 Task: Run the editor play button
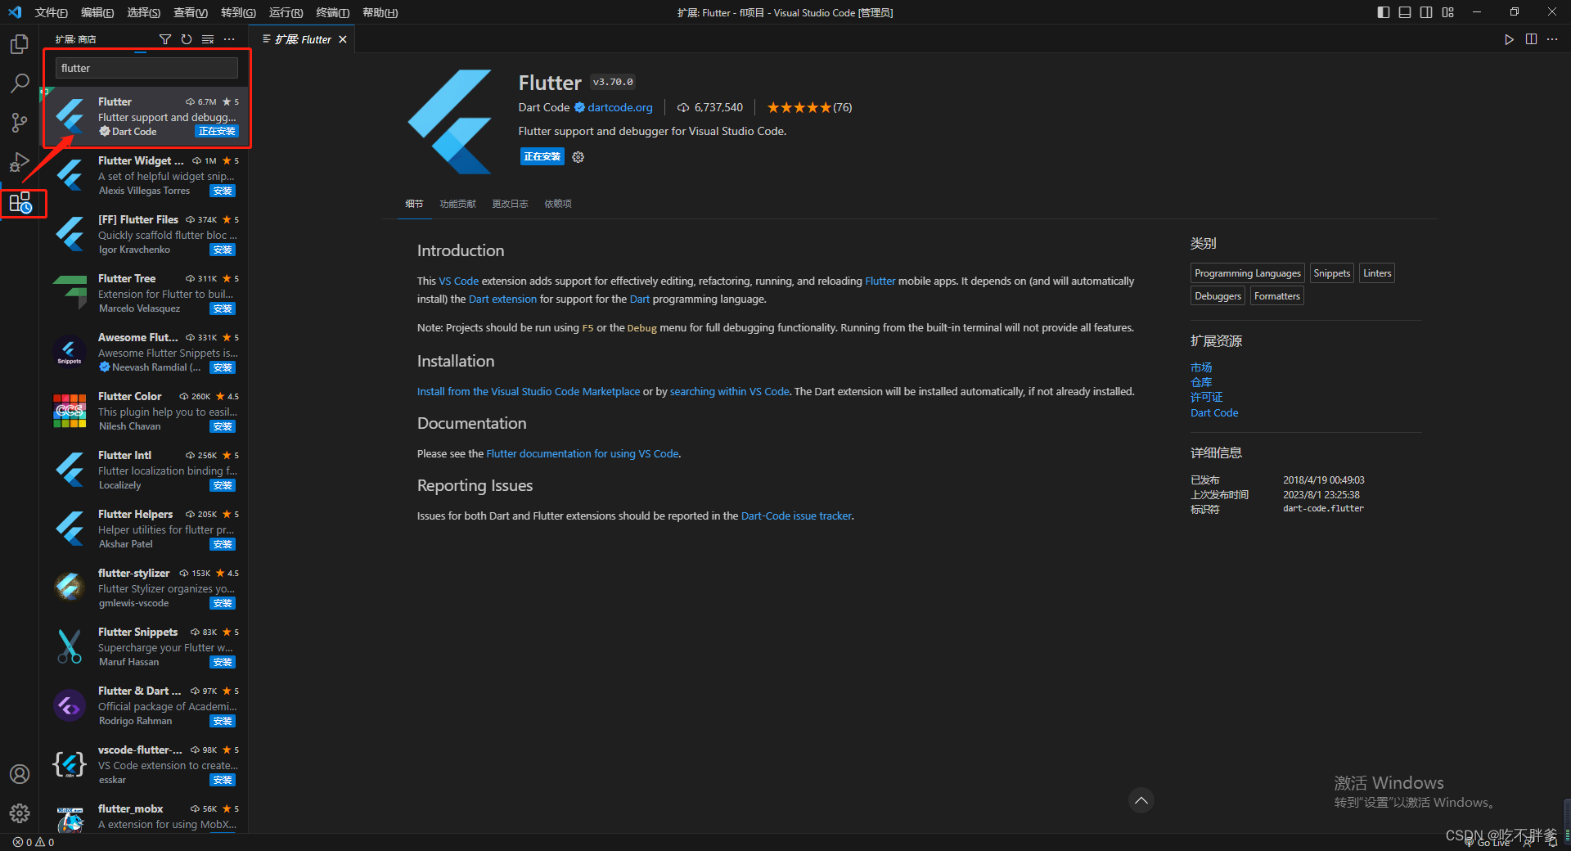click(x=1509, y=39)
